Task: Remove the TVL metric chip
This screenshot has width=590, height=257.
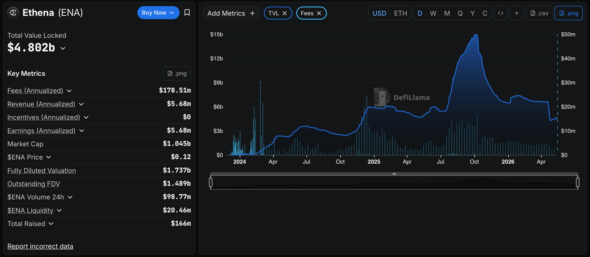Action: pos(285,13)
